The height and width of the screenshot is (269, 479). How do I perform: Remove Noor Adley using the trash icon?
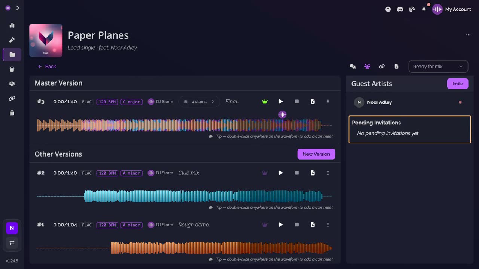[x=460, y=102]
